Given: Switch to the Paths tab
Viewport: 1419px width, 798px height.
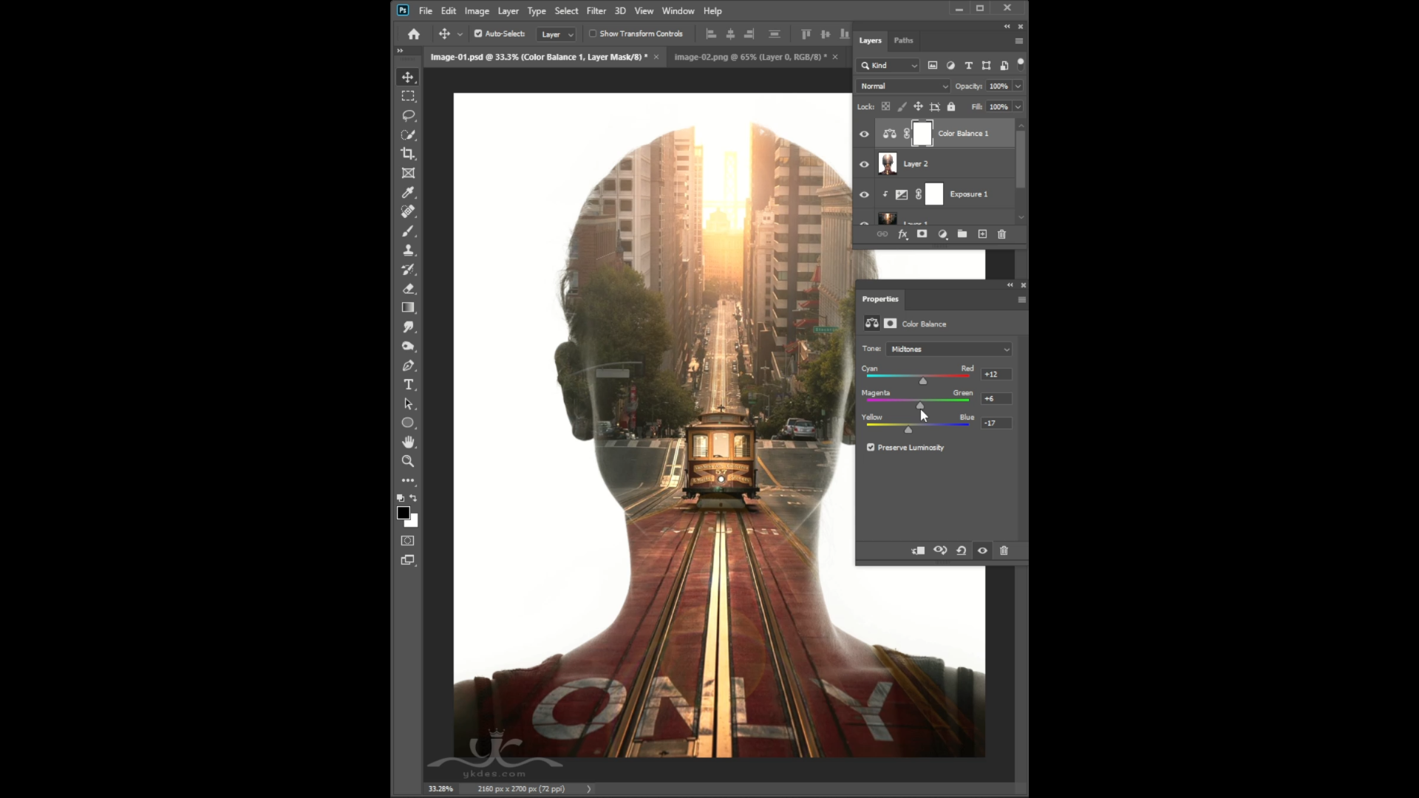Looking at the screenshot, I should coord(903,41).
